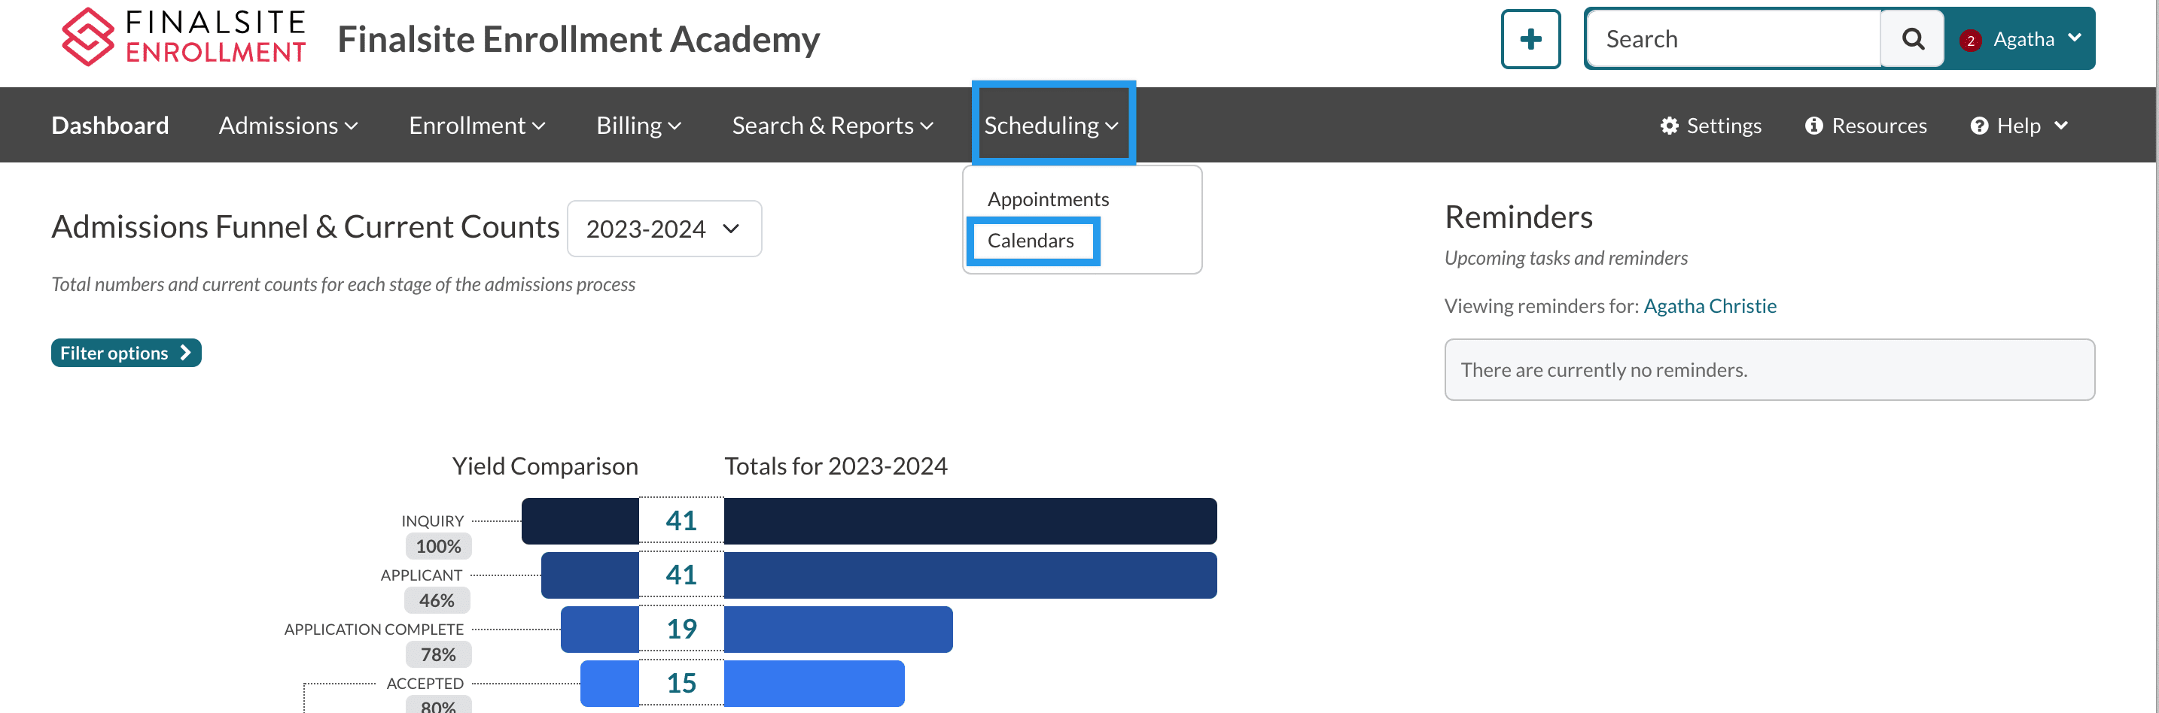Click the Finalsite Enrollment logo

(183, 38)
